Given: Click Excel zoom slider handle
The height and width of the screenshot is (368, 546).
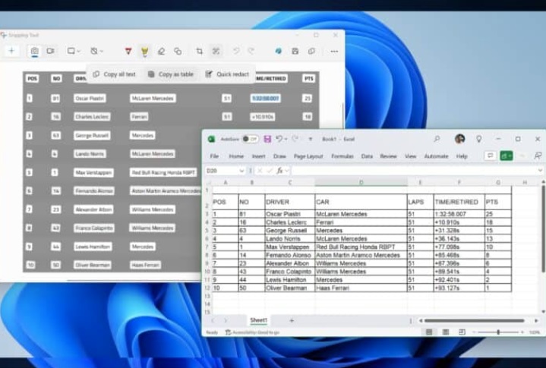Looking at the screenshot, I should [x=498, y=332].
